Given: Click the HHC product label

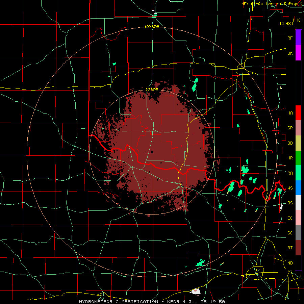Looking at the screenshot, I should pos(297,20).
